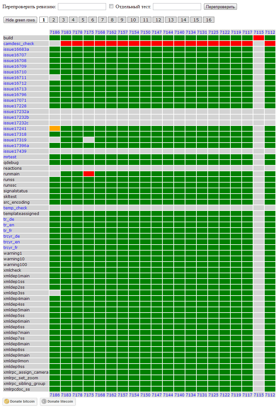The width and height of the screenshot is (276, 407).
Task: Focus the separate test name field
Action: click(x=177, y=7)
